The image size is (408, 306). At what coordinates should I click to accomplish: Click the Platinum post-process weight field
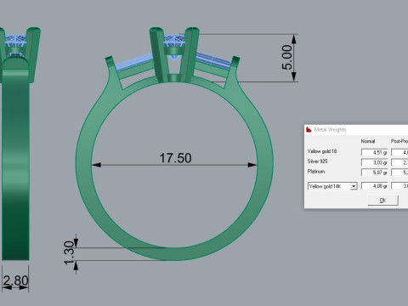[399, 173]
